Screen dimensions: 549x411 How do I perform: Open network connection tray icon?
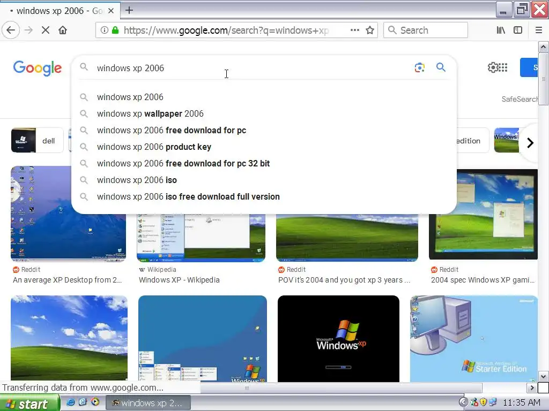pyautogui.click(x=492, y=402)
